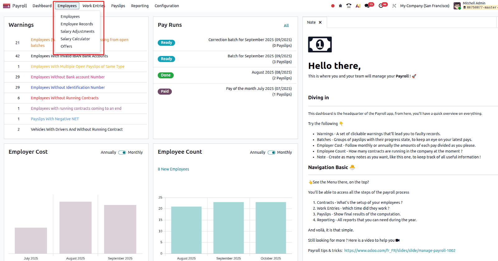Open the activities clock icon with 46 badge
Image resolution: width=498 pixels, height=261 pixels.
point(382,6)
